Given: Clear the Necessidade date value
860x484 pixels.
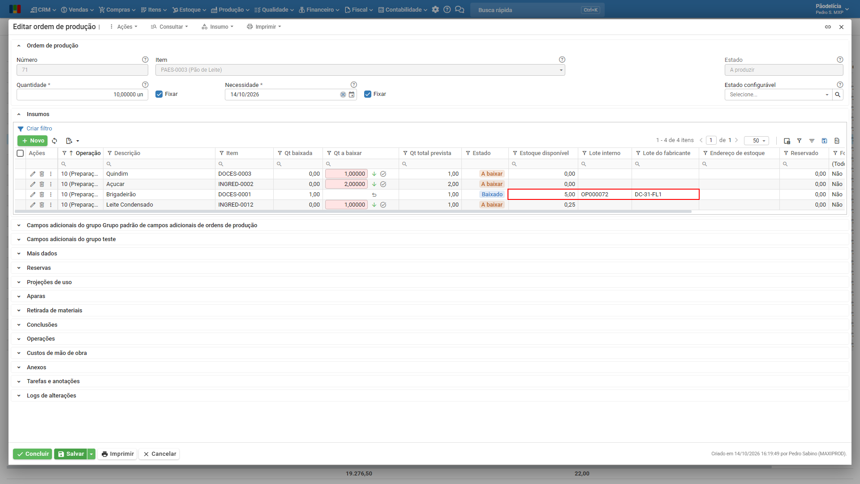Looking at the screenshot, I should click(343, 95).
